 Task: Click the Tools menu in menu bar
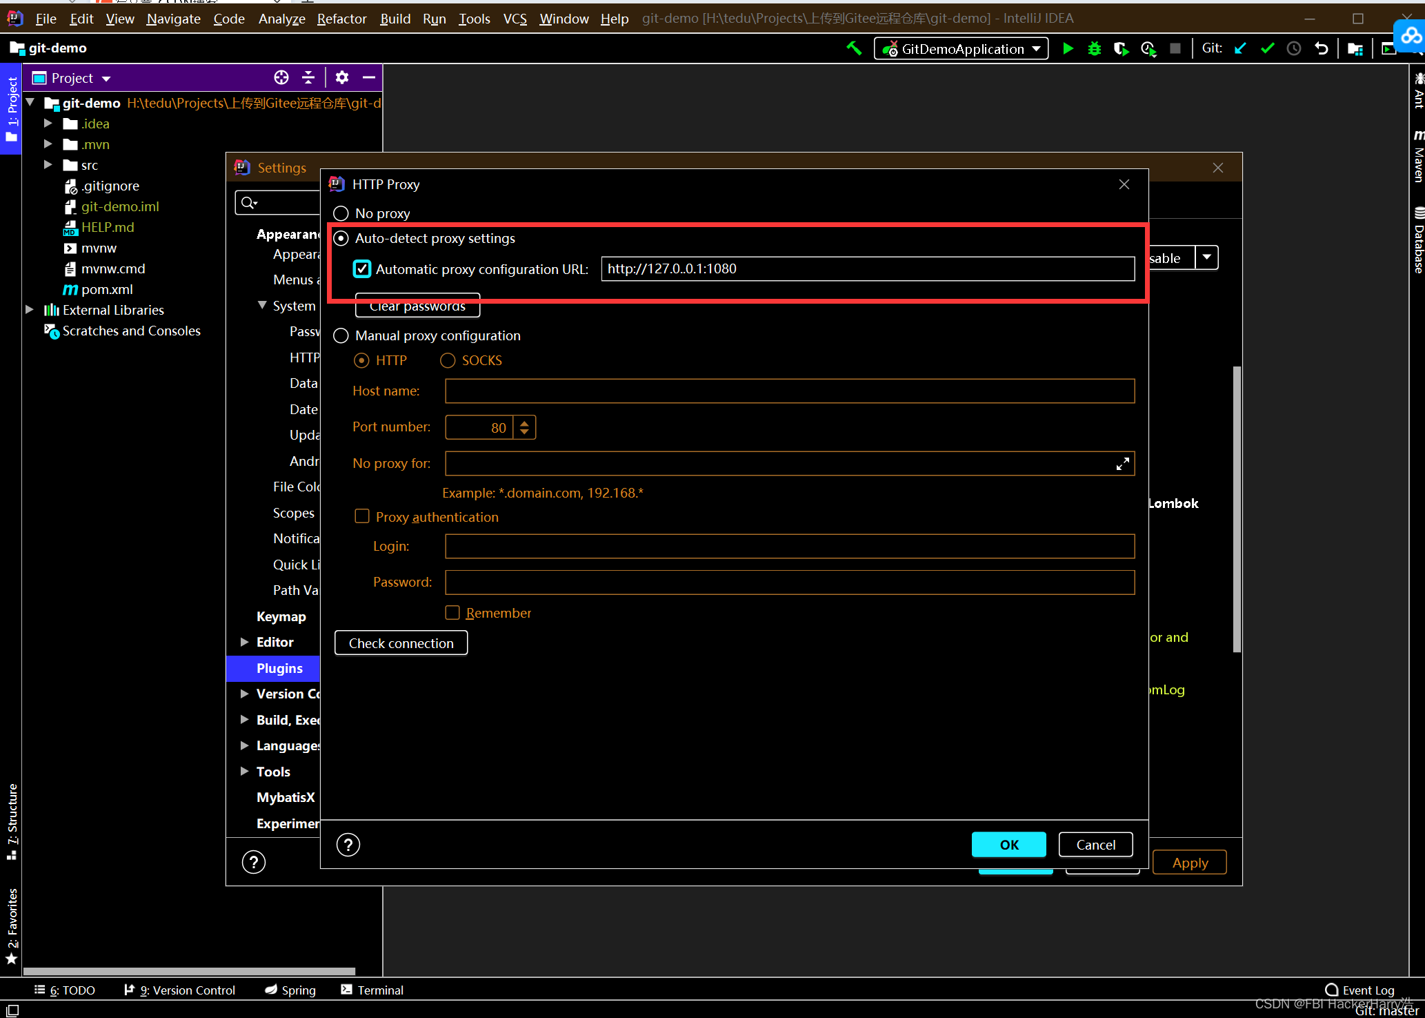472,18
